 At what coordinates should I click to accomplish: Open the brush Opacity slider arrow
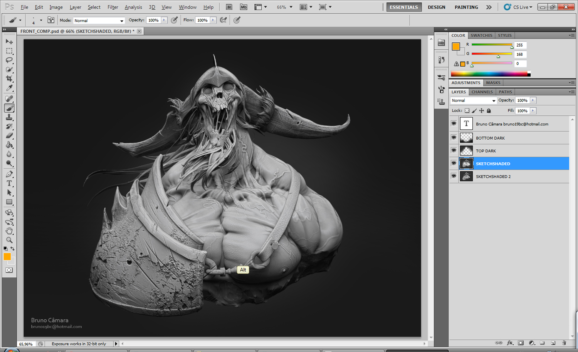[164, 20]
